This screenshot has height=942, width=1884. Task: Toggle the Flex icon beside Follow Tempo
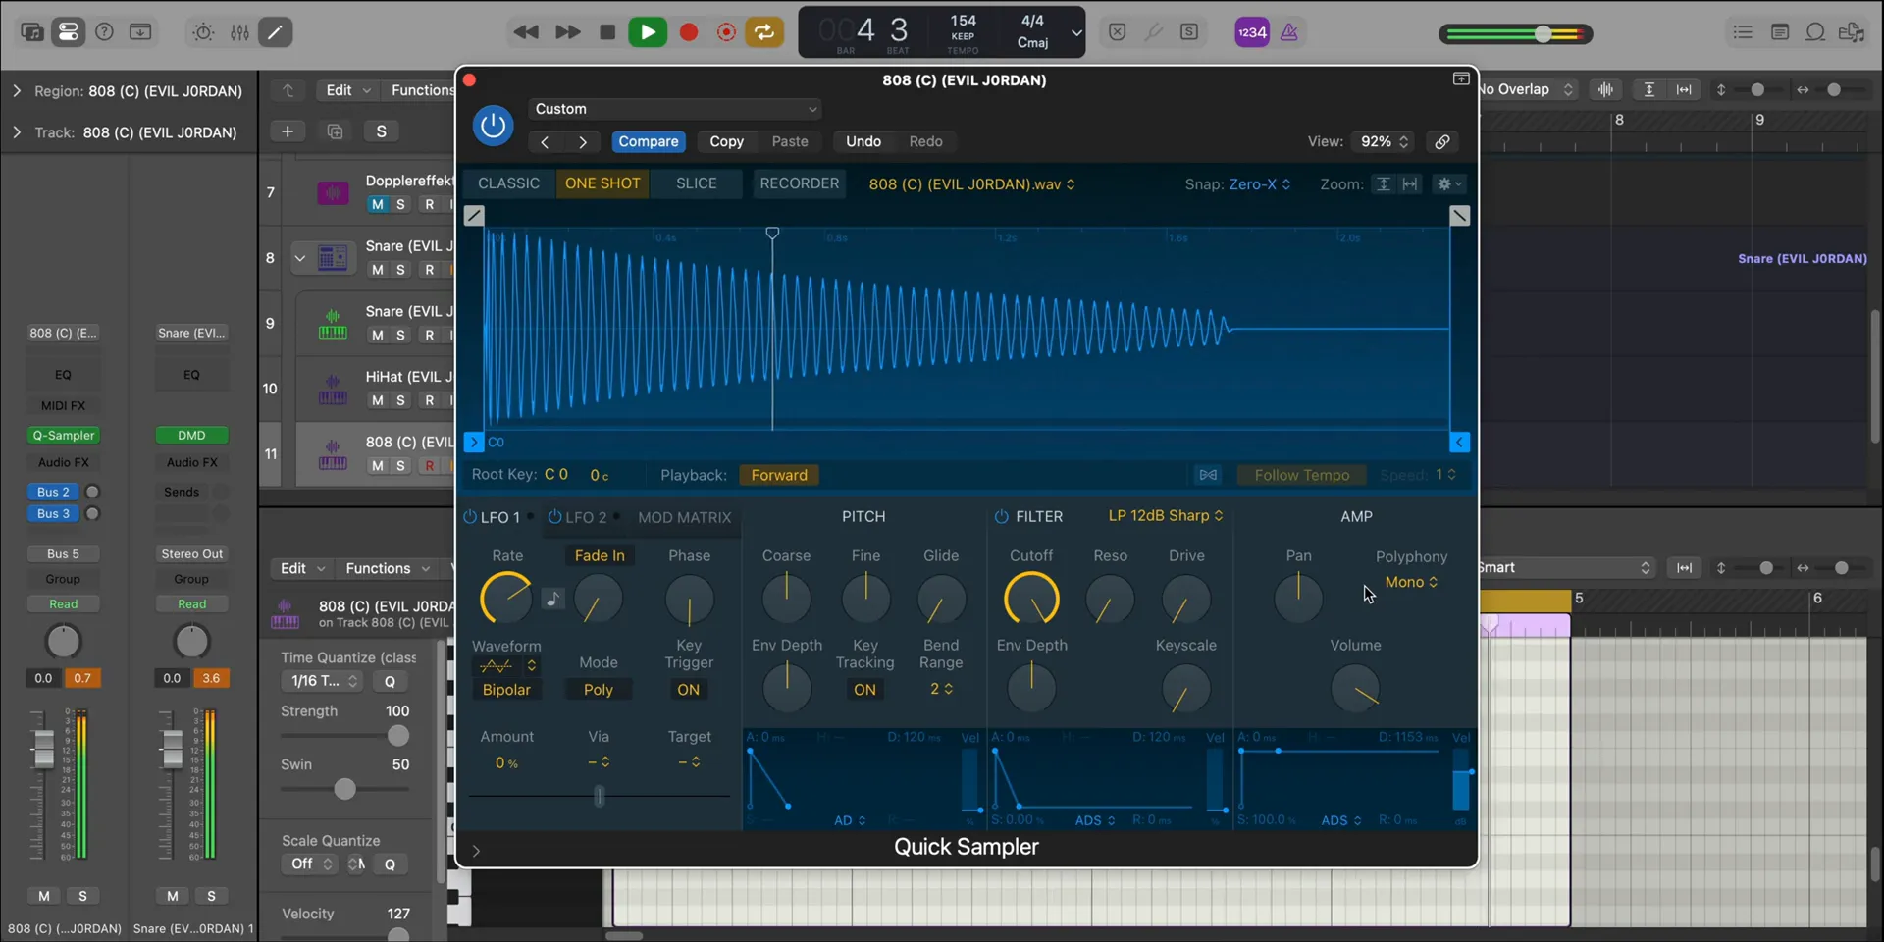1208,475
